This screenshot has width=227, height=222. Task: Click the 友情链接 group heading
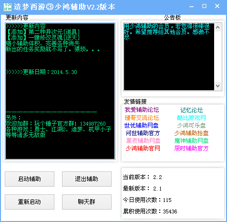135,102
